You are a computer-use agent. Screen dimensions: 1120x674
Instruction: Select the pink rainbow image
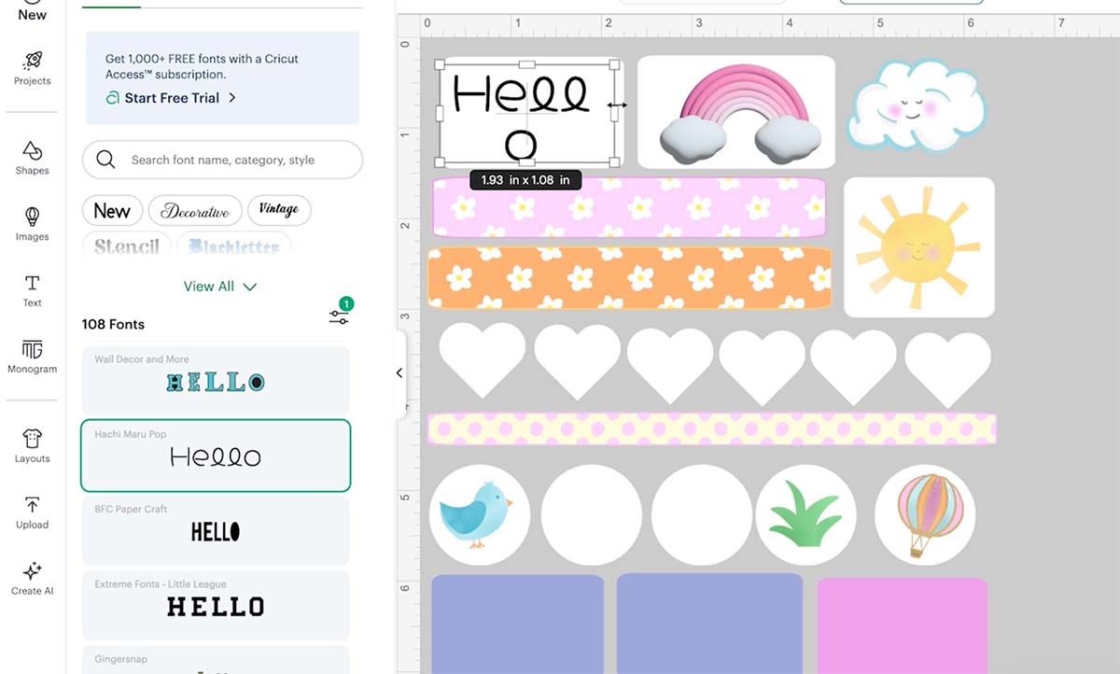click(x=736, y=112)
